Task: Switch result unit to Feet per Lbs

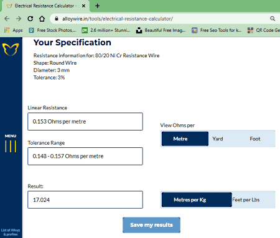Action: point(246,199)
